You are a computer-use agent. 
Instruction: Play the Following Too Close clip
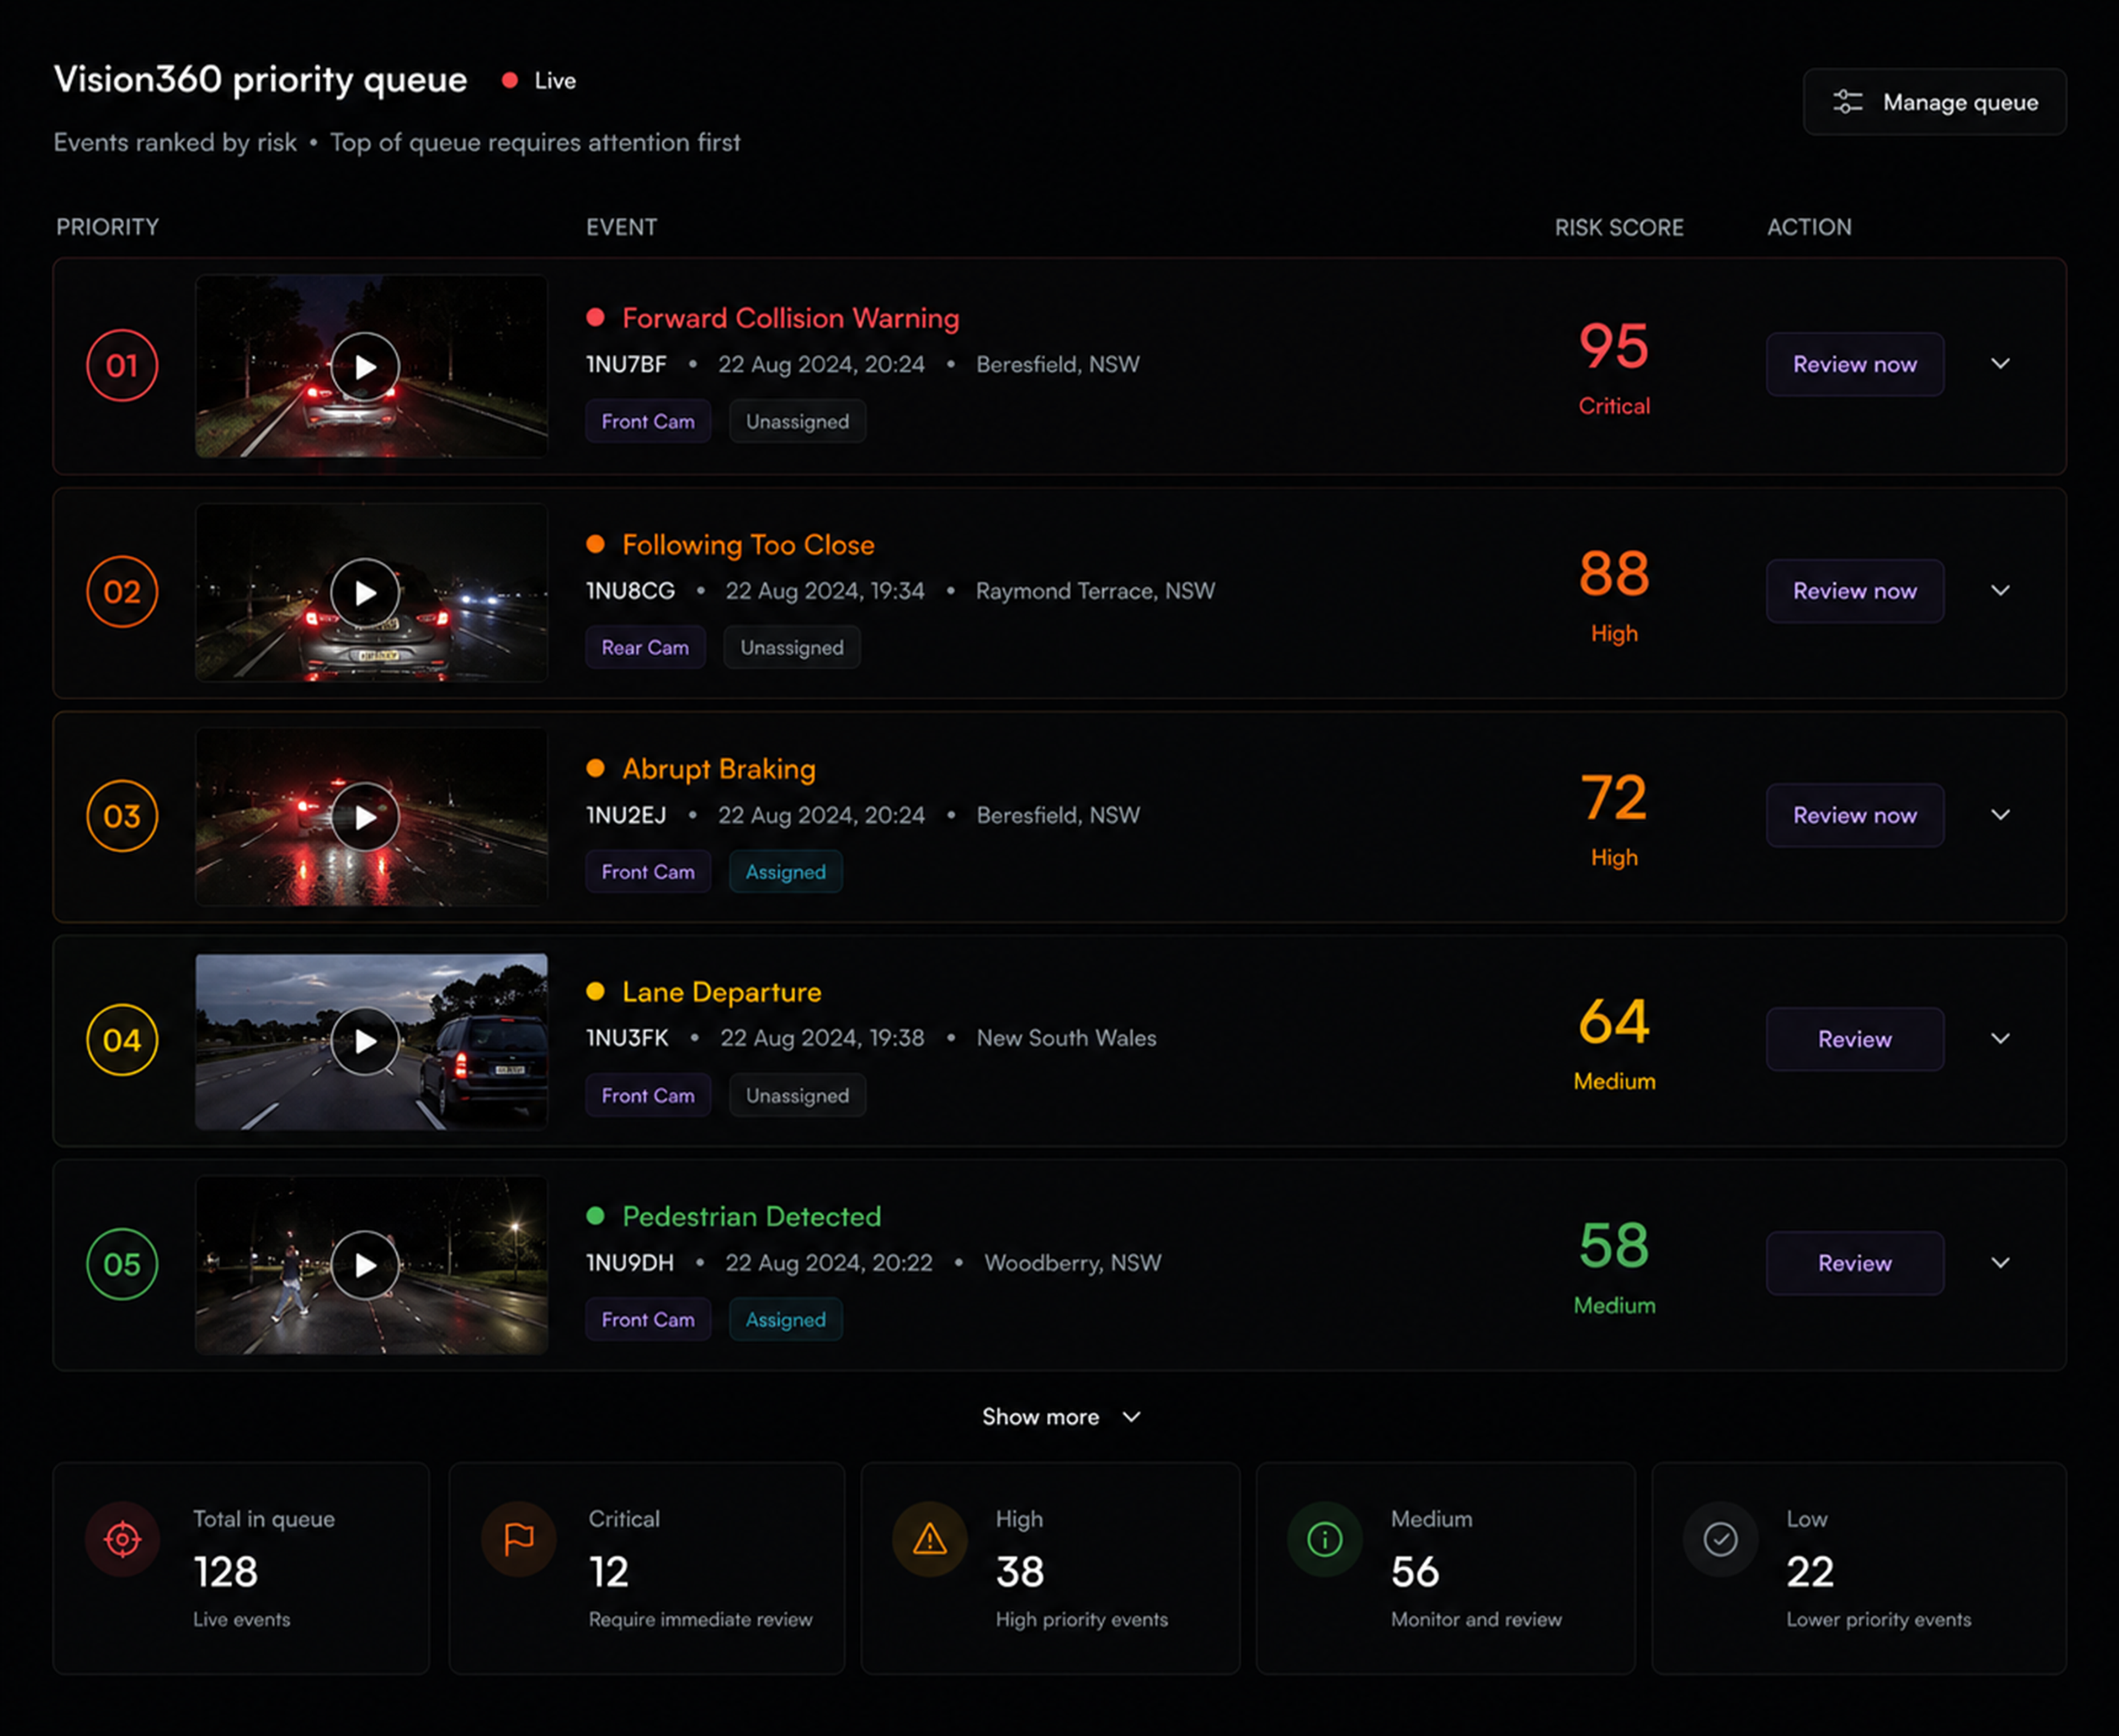coord(365,593)
